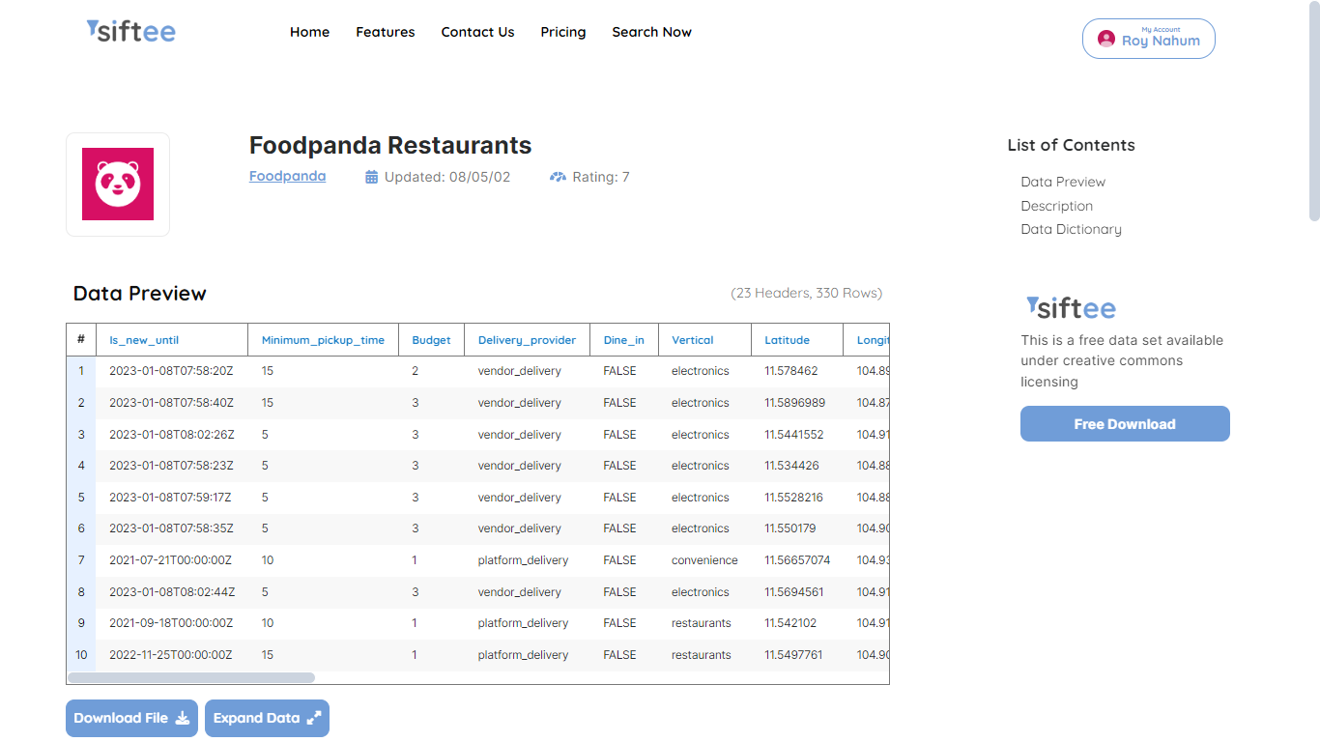Open Search Now in navigation
Viewport: 1320px width, 742px height.
pyautogui.click(x=651, y=32)
